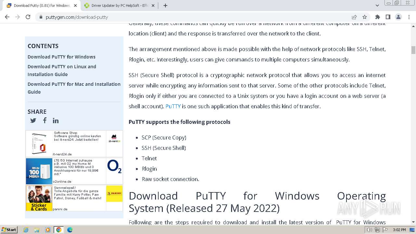416x234 pixels.
Task: Click the Raw socket connection list item
Action: [170, 179]
